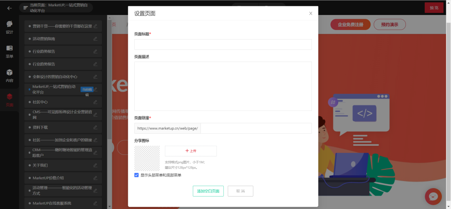Edit the 营销干货 page with pencil icon
This screenshot has width=451, height=209.
click(x=96, y=26)
